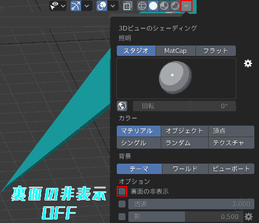Switch to solid shading mode
Screen dimensions: 259x223
(x=153, y=6)
